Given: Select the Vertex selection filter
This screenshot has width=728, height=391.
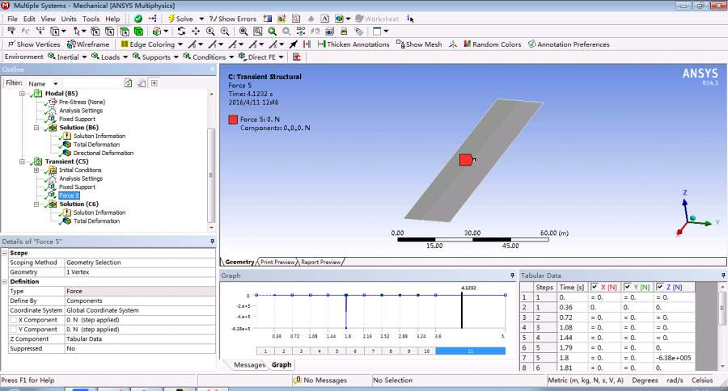Looking at the screenshot, I should click(95, 31).
